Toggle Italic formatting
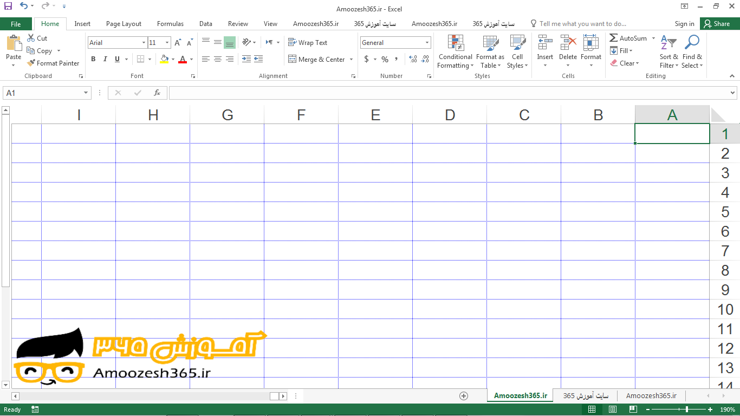This screenshot has width=740, height=416. pyautogui.click(x=105, y=60)
